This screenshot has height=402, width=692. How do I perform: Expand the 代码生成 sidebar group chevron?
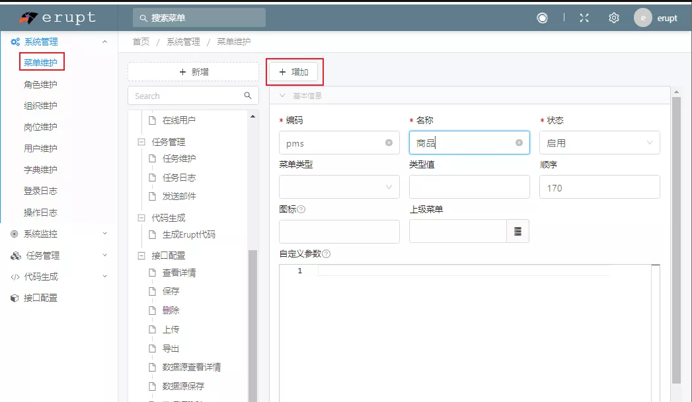click(x=104, y=277)
